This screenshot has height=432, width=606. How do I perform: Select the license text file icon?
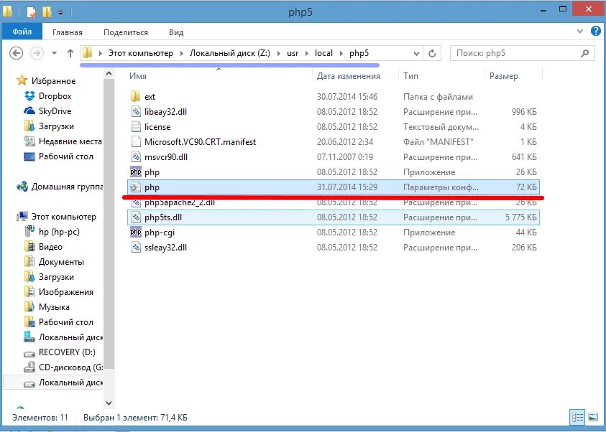pos(136,126)
